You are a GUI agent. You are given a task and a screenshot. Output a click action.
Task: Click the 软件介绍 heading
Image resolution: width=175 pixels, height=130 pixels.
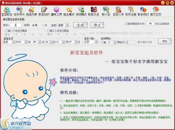click(69, 70)
